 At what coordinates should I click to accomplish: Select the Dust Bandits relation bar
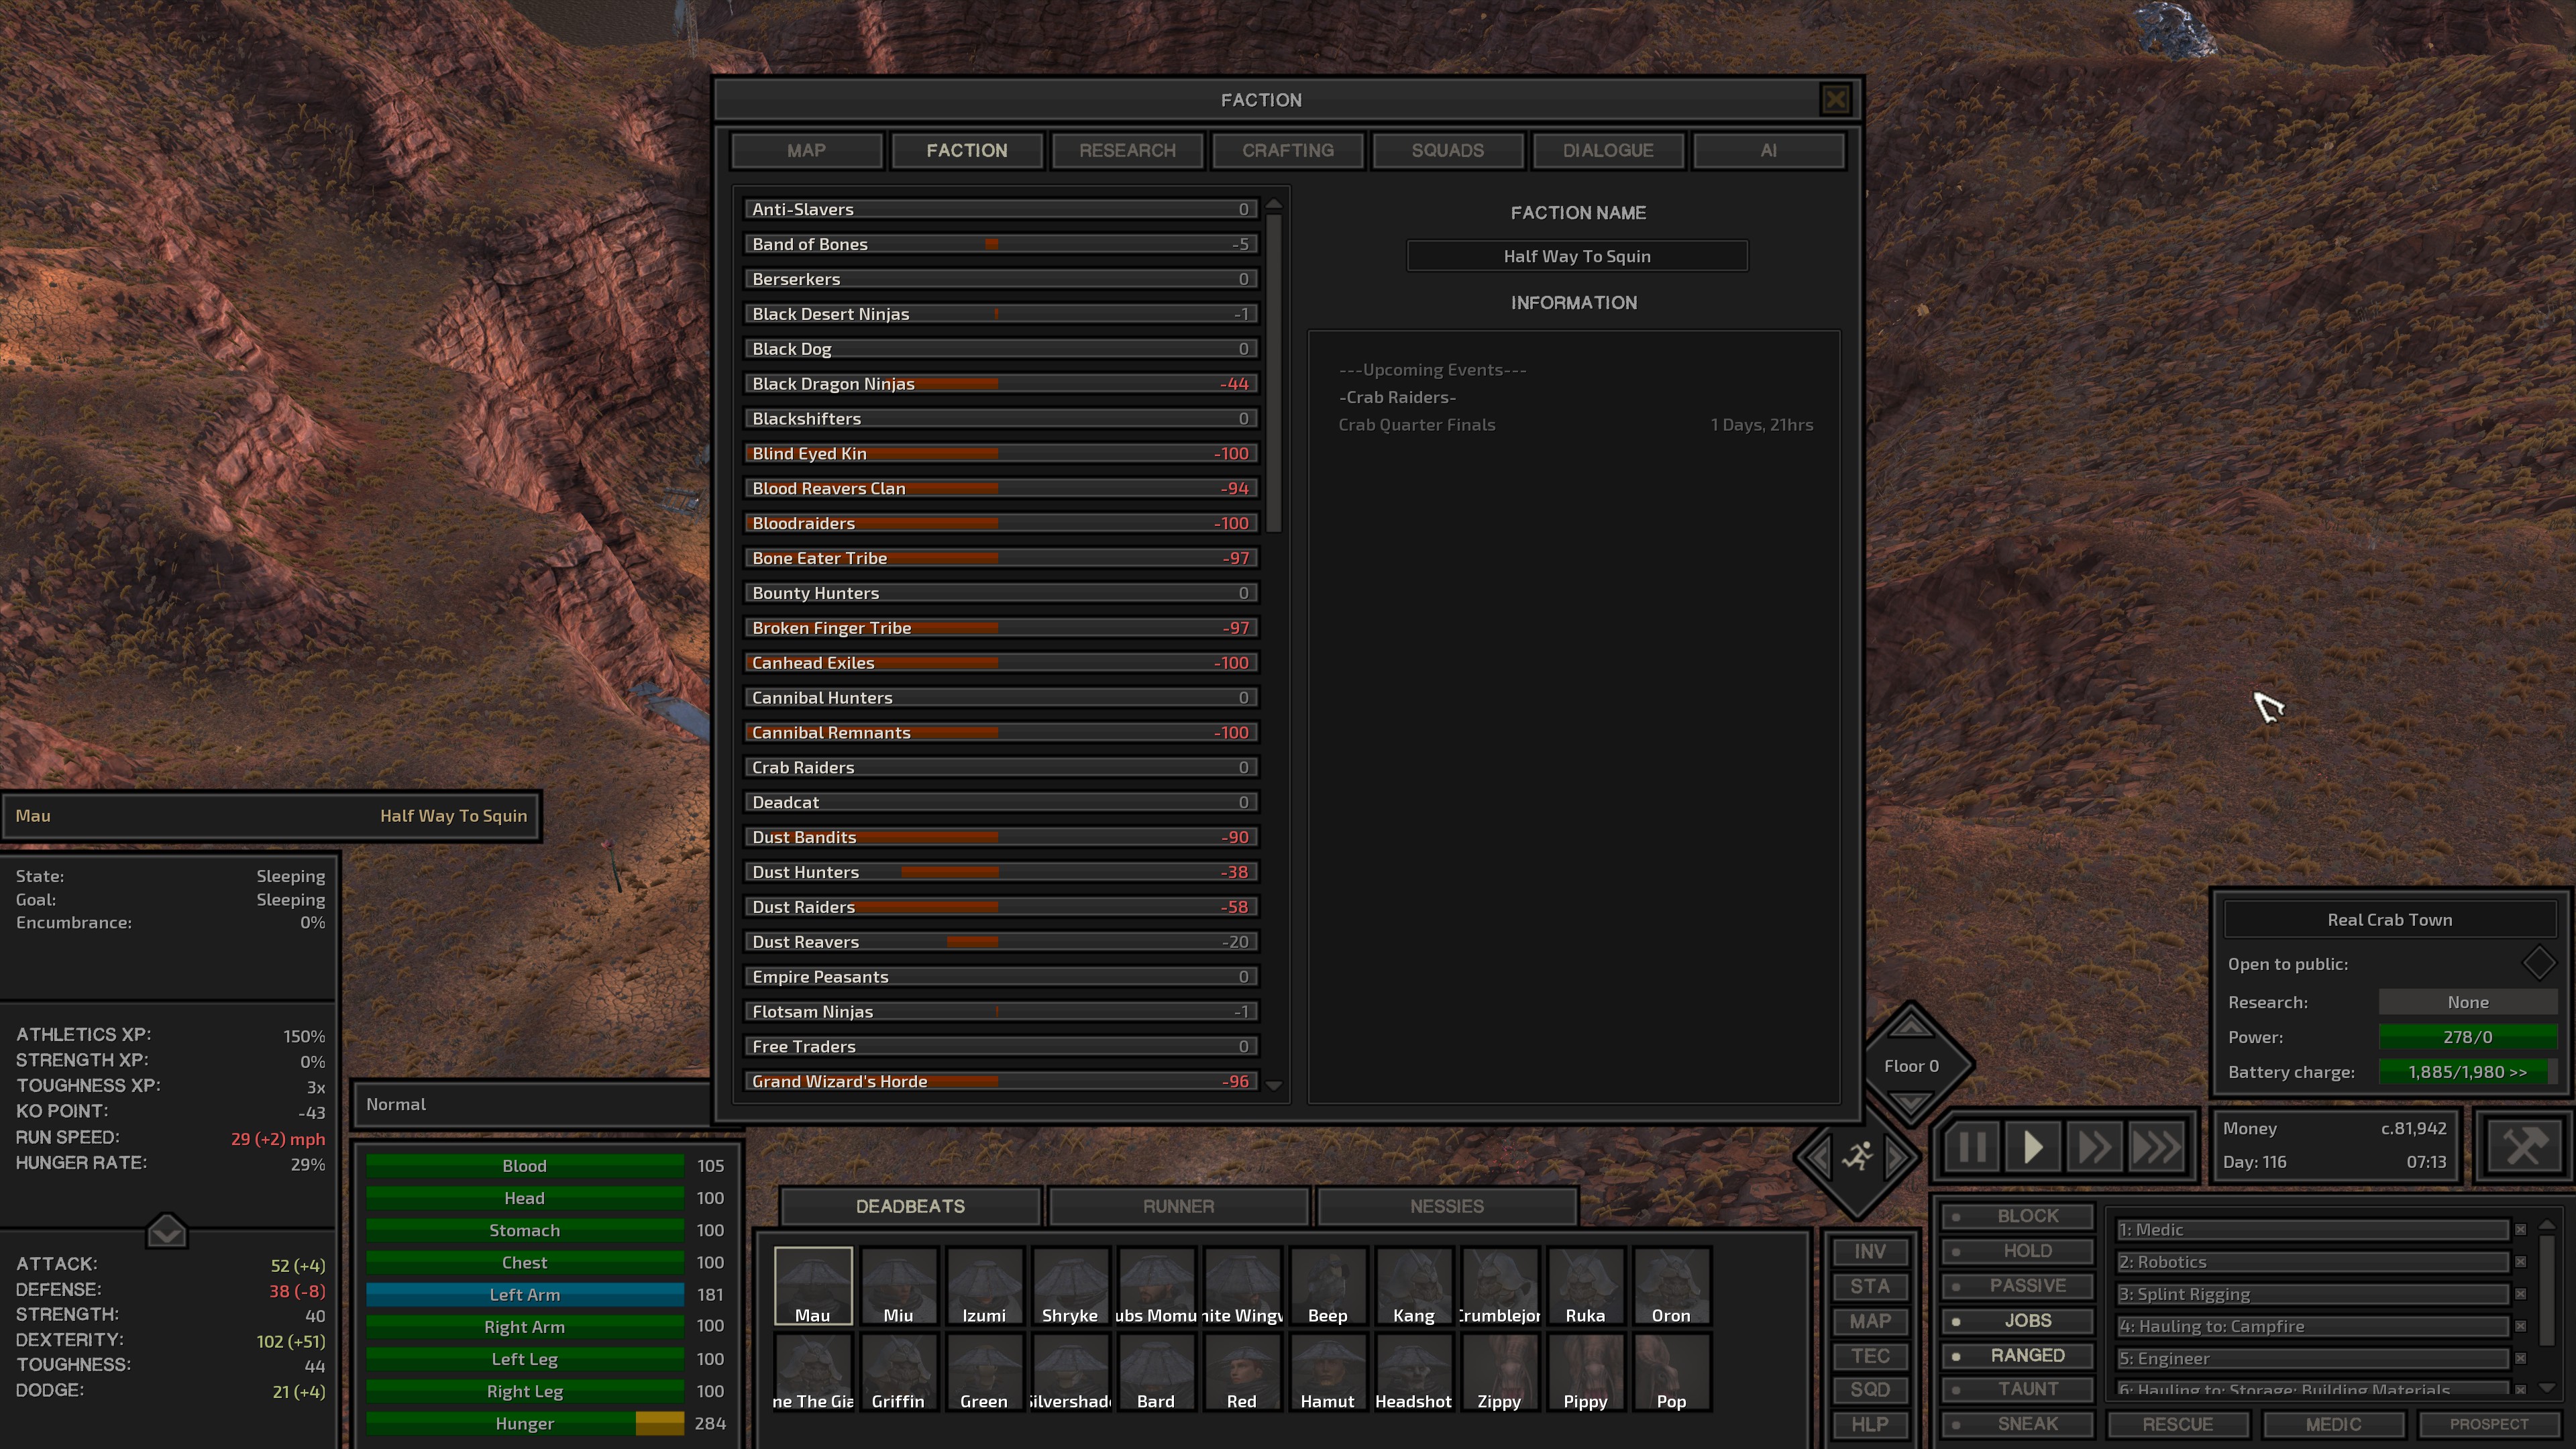1000,837
